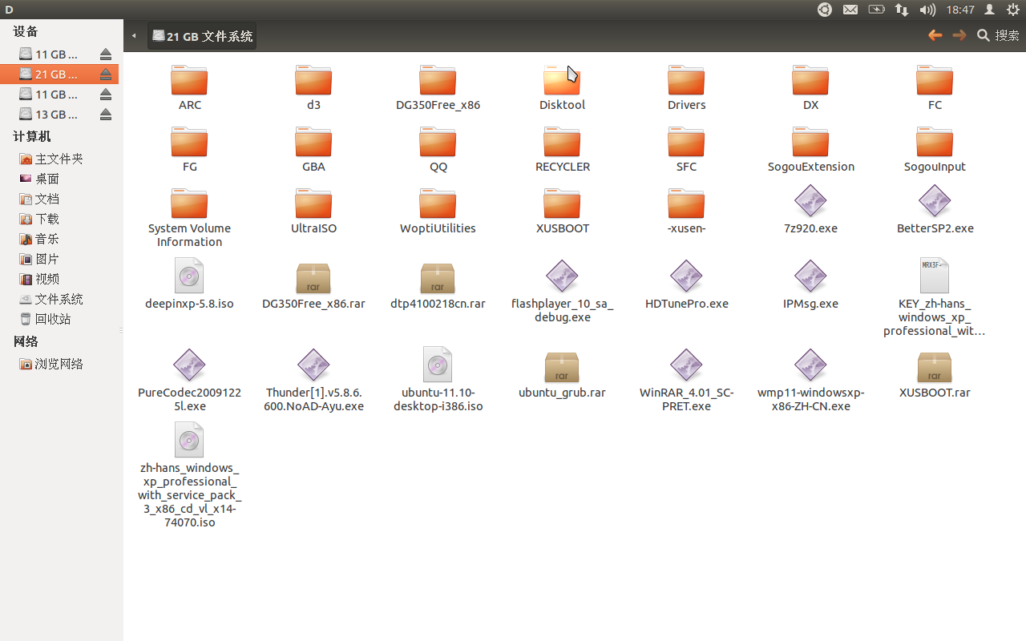Open 浏览网络 browse network
The height and width of the screenshot is (641, 1026).
tap(59, 364)
